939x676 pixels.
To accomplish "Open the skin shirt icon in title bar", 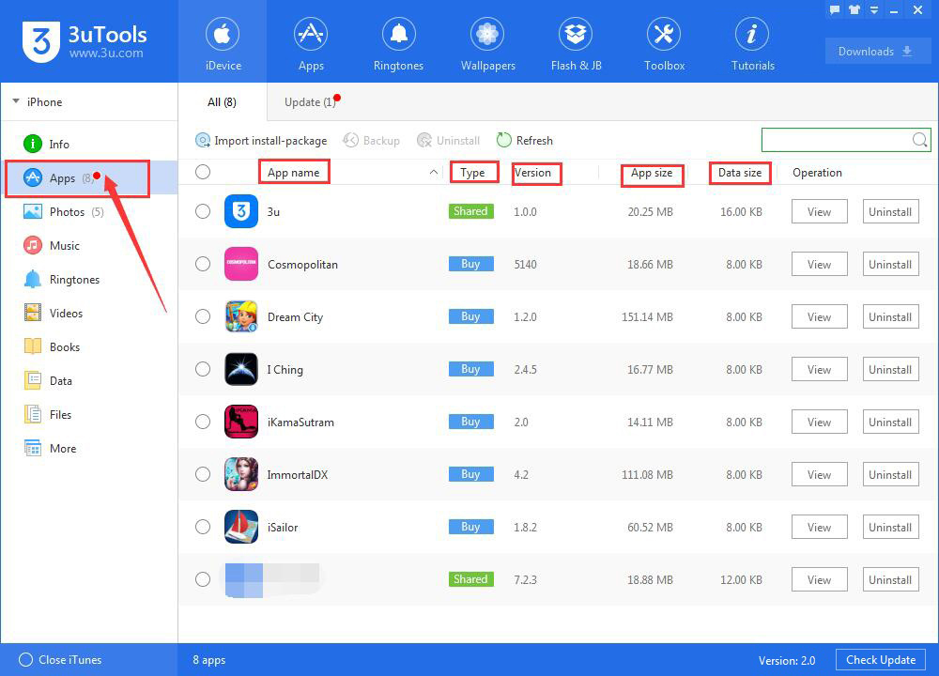I will [854, 9].
